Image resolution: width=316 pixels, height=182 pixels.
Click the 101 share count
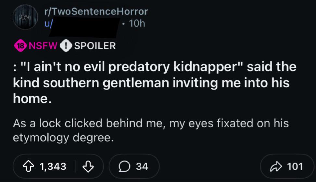click(295, 166)
